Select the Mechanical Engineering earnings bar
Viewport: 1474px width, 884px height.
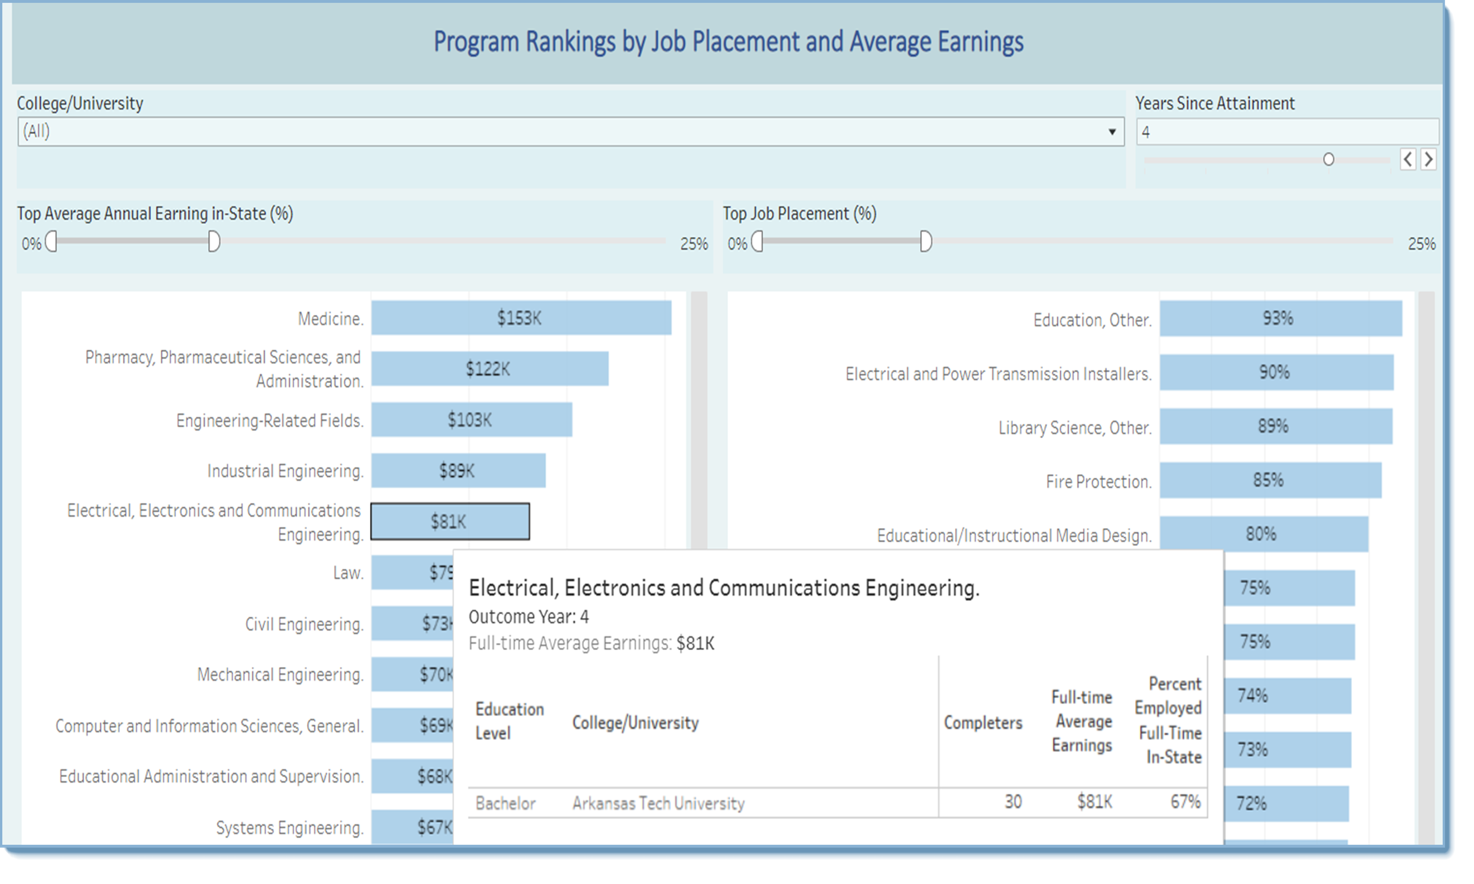pyautogui.click(x=412, y=674)
